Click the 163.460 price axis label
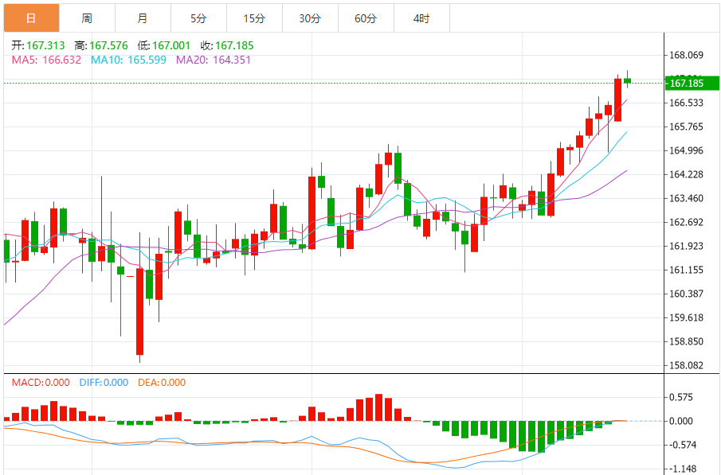Viewport: 721px width, 475px height. tap(686, 198)
